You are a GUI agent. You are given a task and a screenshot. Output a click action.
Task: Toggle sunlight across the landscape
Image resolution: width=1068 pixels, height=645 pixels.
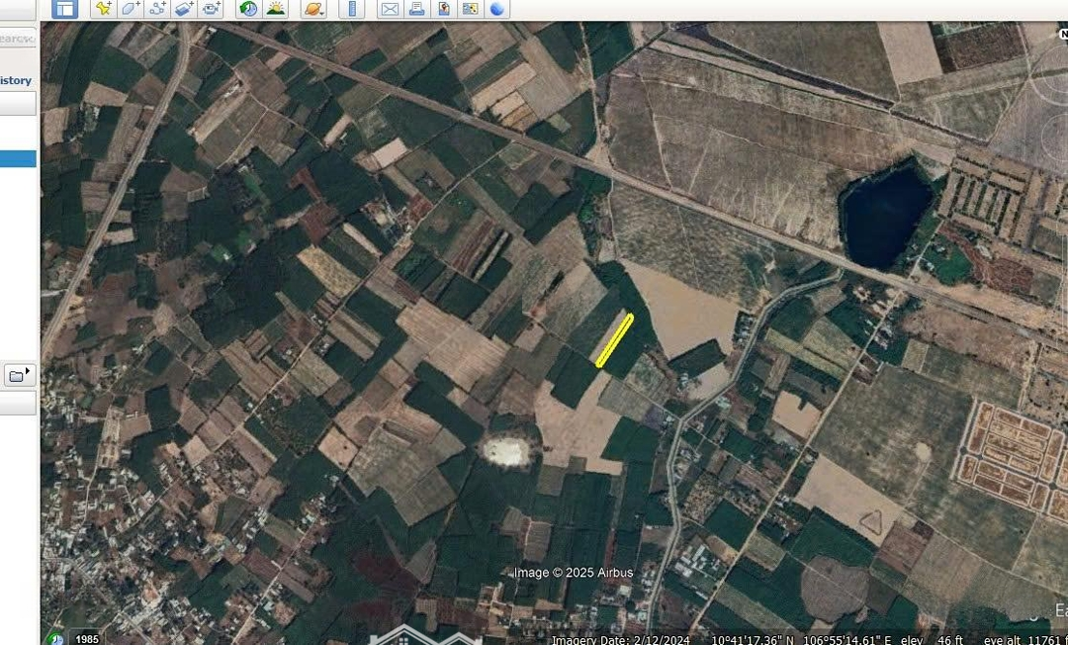click(x=275, y=9)
